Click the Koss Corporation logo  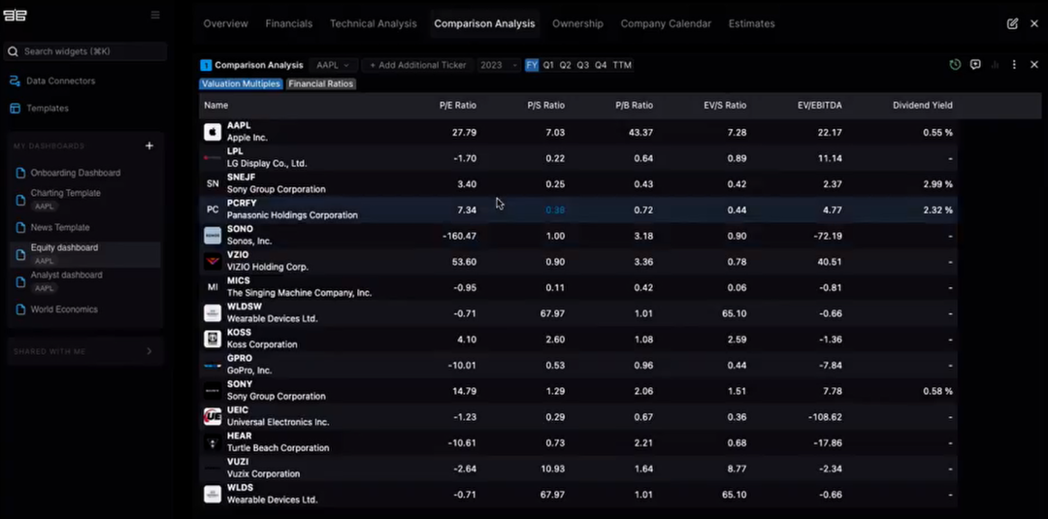(213, 339)
